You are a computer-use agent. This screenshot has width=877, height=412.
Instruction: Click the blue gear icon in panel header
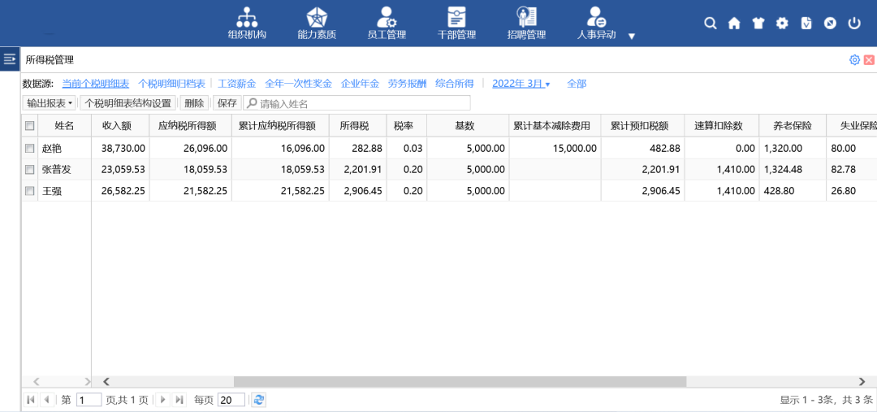[854, 60]
